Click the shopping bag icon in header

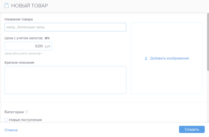click(6, 6)
